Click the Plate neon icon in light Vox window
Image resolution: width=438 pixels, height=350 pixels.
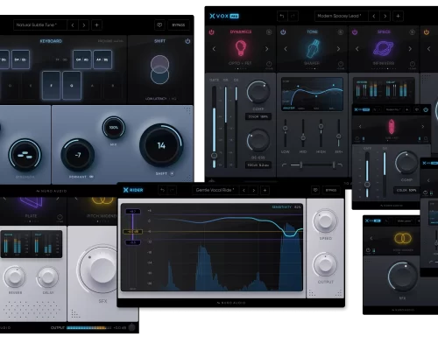tap(32, 202)
